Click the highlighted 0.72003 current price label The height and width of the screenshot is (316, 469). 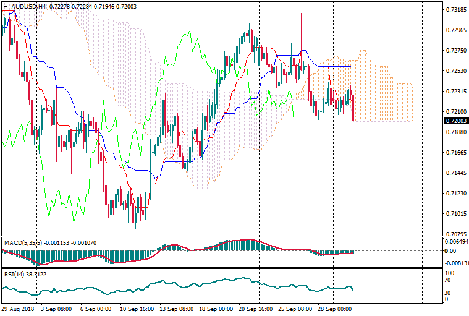point(455,121)
